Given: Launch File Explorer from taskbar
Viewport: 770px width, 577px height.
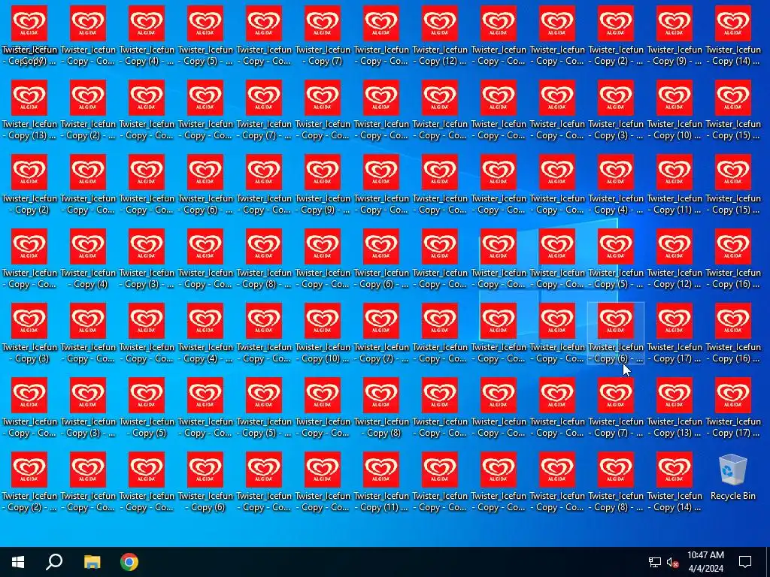Looking at the screenshot, I should pos(92,562).
